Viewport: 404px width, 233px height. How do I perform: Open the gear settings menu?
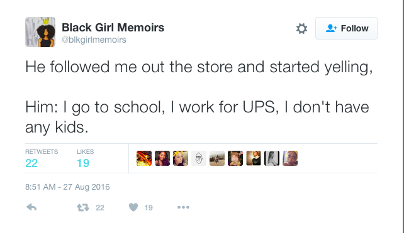[301, 28]
